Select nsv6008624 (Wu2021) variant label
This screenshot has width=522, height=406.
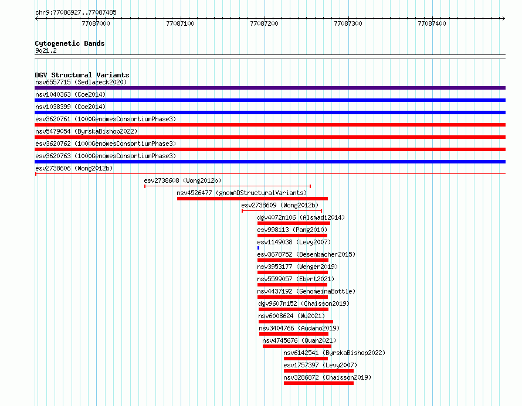(291, 316)
